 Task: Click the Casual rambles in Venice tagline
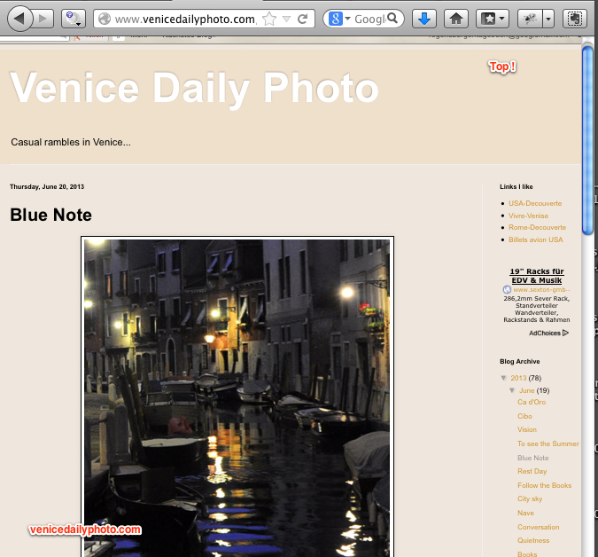tap(71, 142)
